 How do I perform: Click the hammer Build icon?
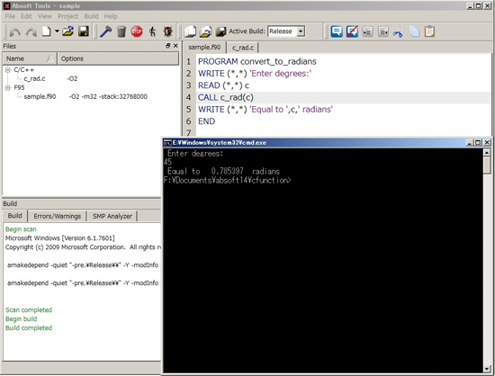(105, 31)
